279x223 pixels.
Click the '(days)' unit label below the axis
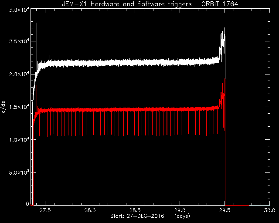click(x=182, y=216)
